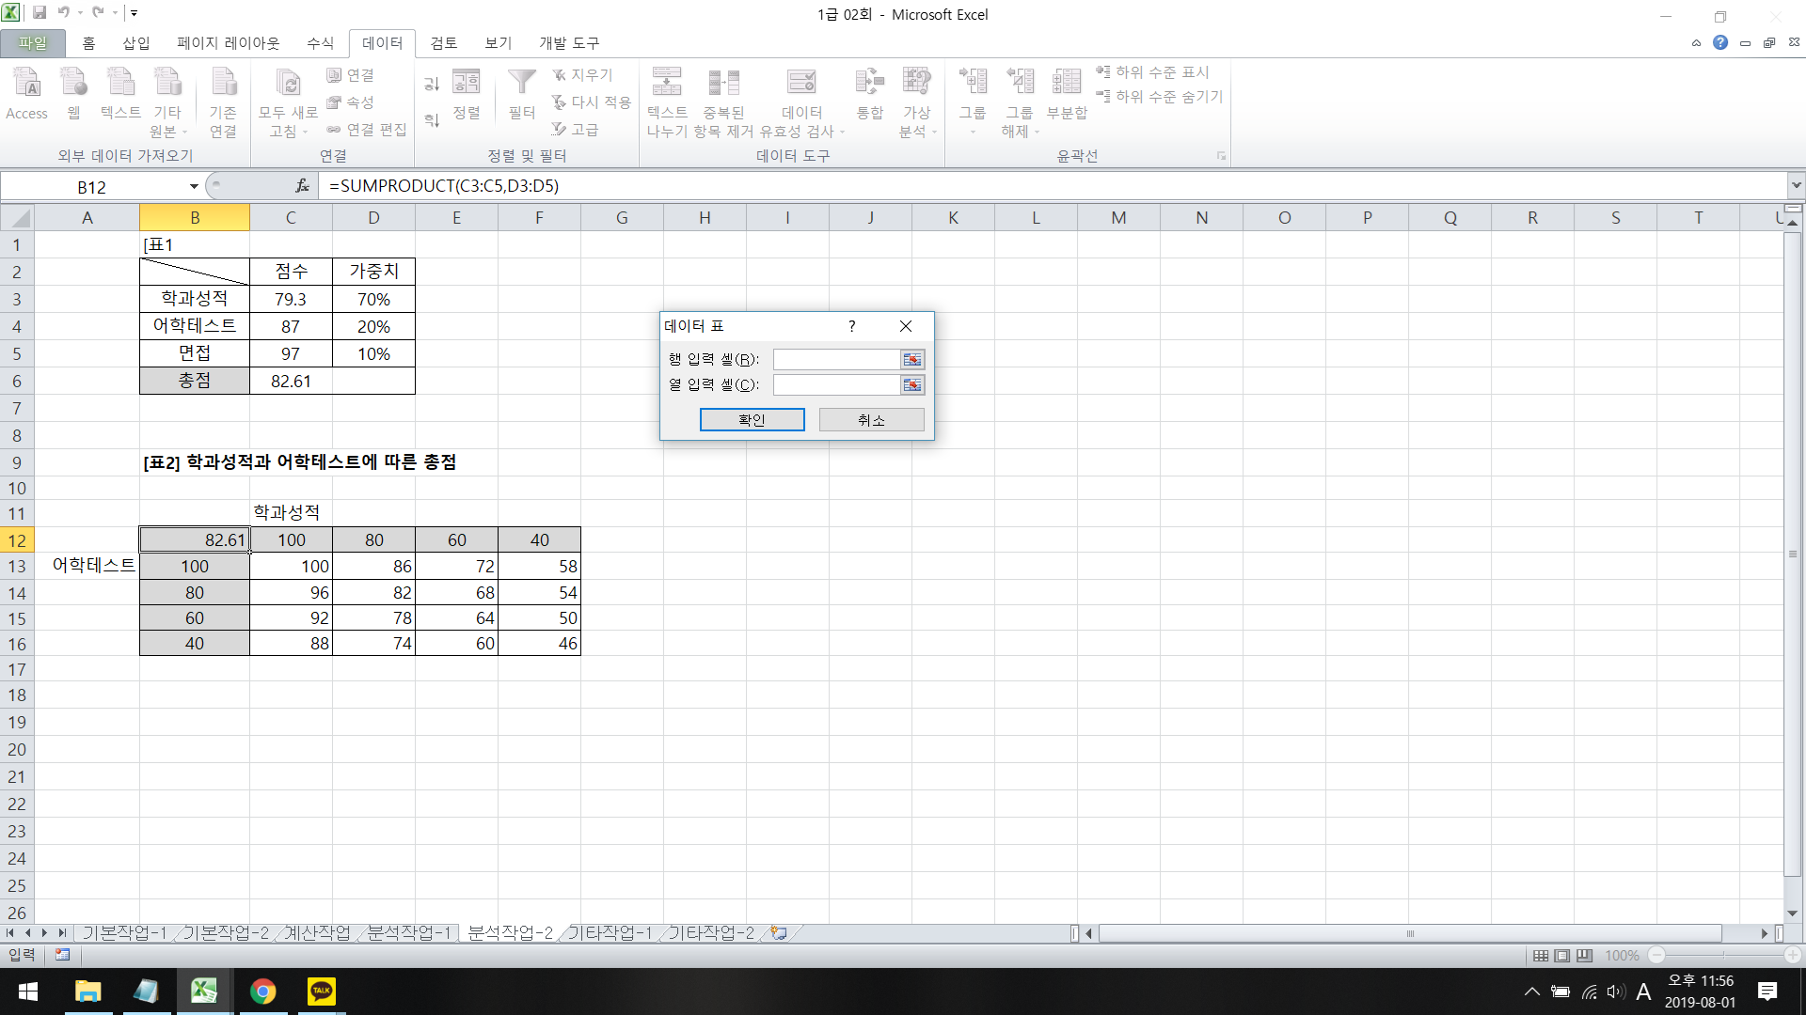Click the column input cell (열 입력 셀) field
1806x1015 pixels.
tap(835, 385)
